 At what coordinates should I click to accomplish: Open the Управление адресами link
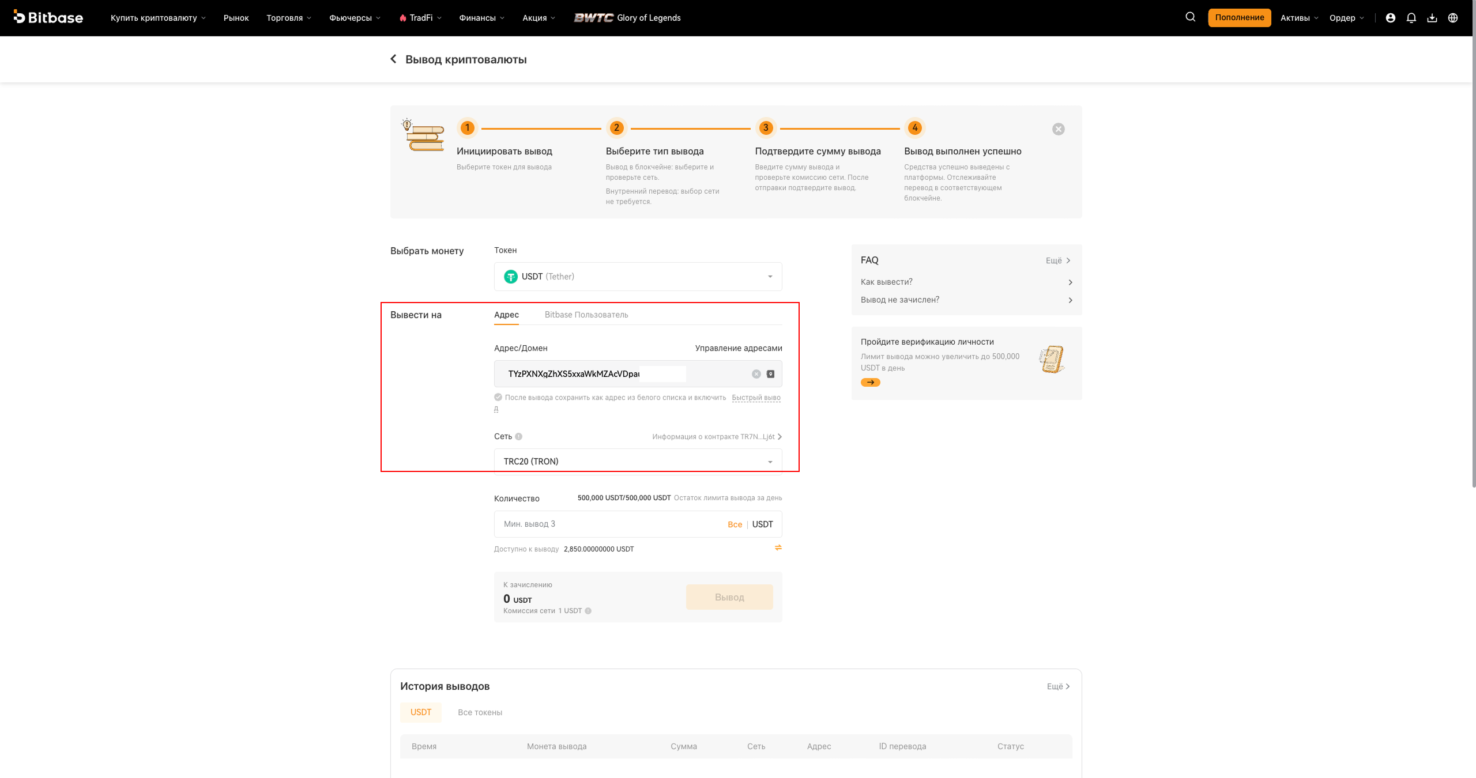pos(739,348)
